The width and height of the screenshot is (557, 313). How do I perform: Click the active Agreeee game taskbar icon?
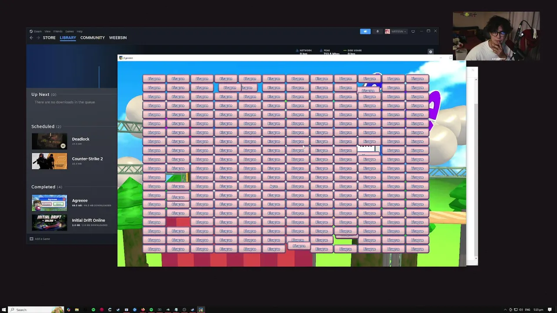201,310
